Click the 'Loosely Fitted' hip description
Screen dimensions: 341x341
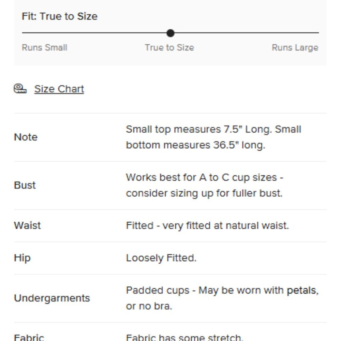point(161,258)
